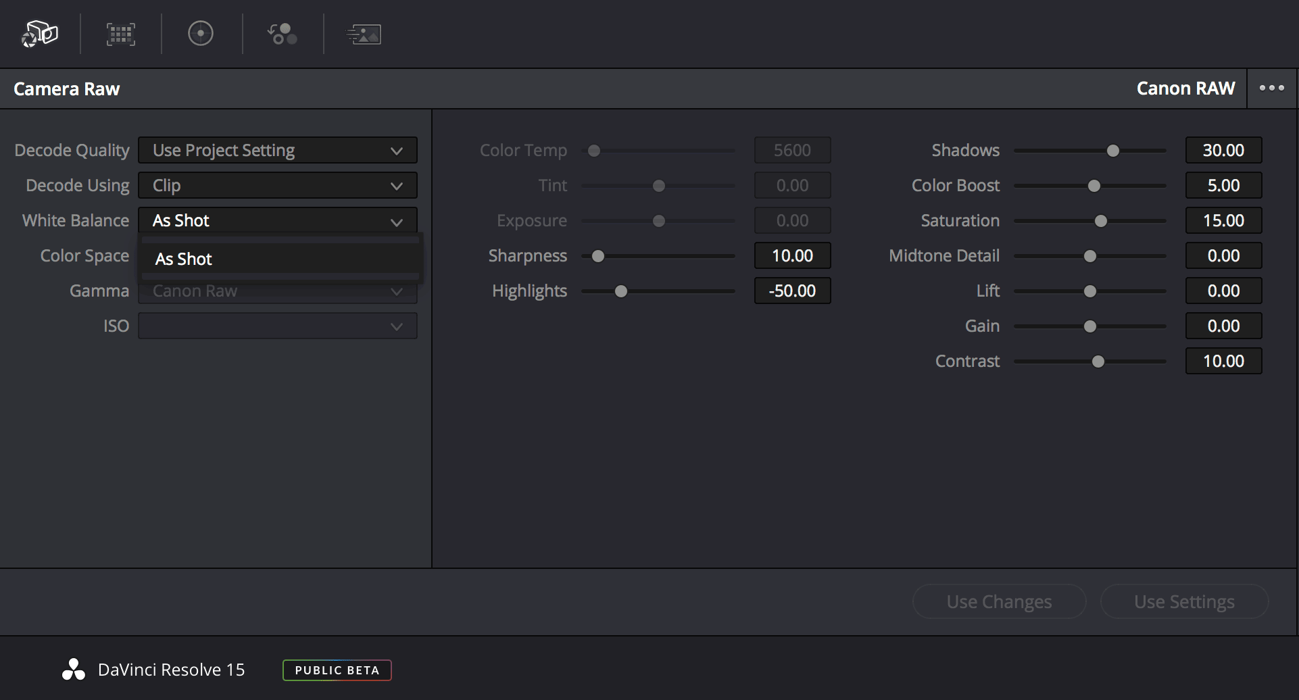
Task: Click the Camera Raw panel title
Action: (x=67, y=89)
